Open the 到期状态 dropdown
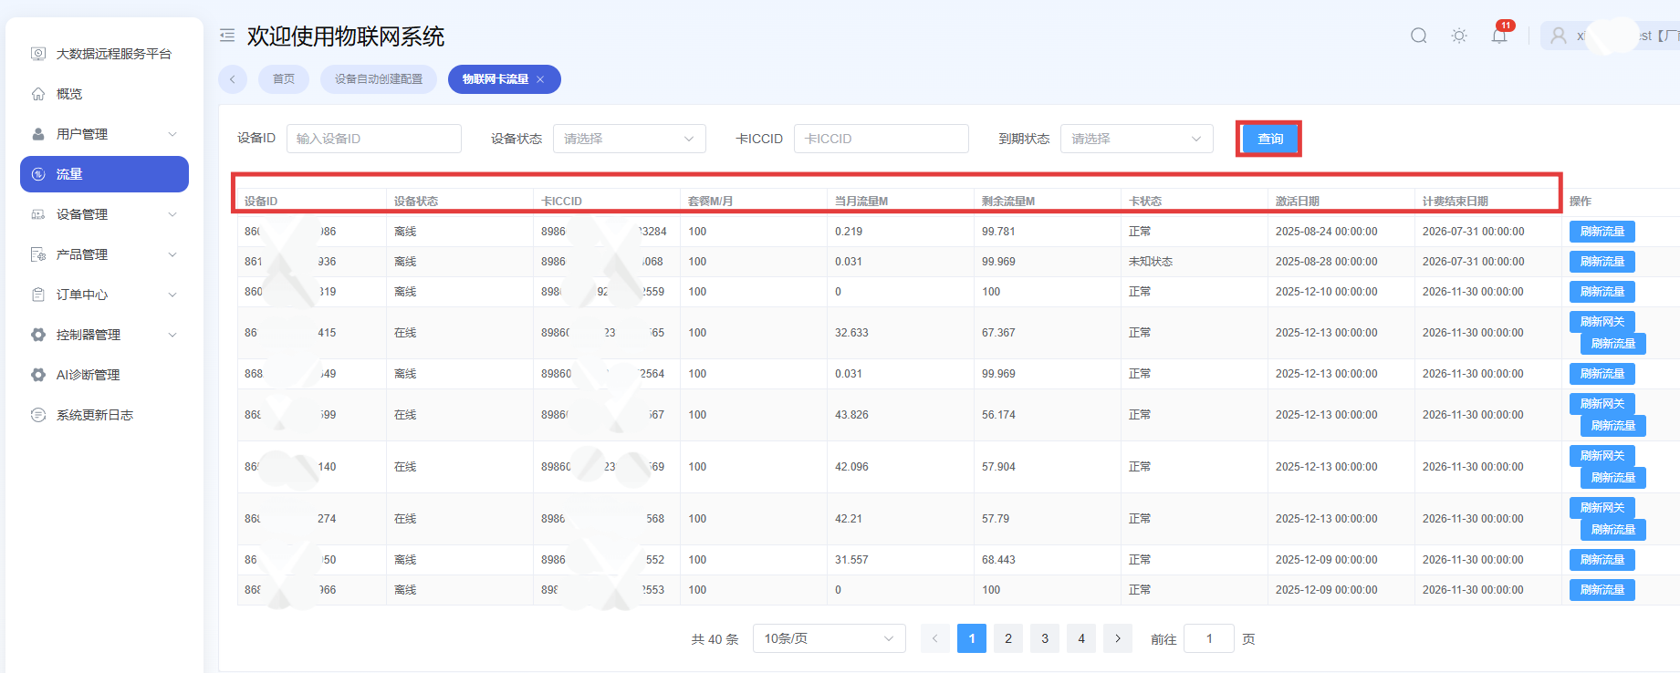The image size is (1680, 673). click(1137, 139)
